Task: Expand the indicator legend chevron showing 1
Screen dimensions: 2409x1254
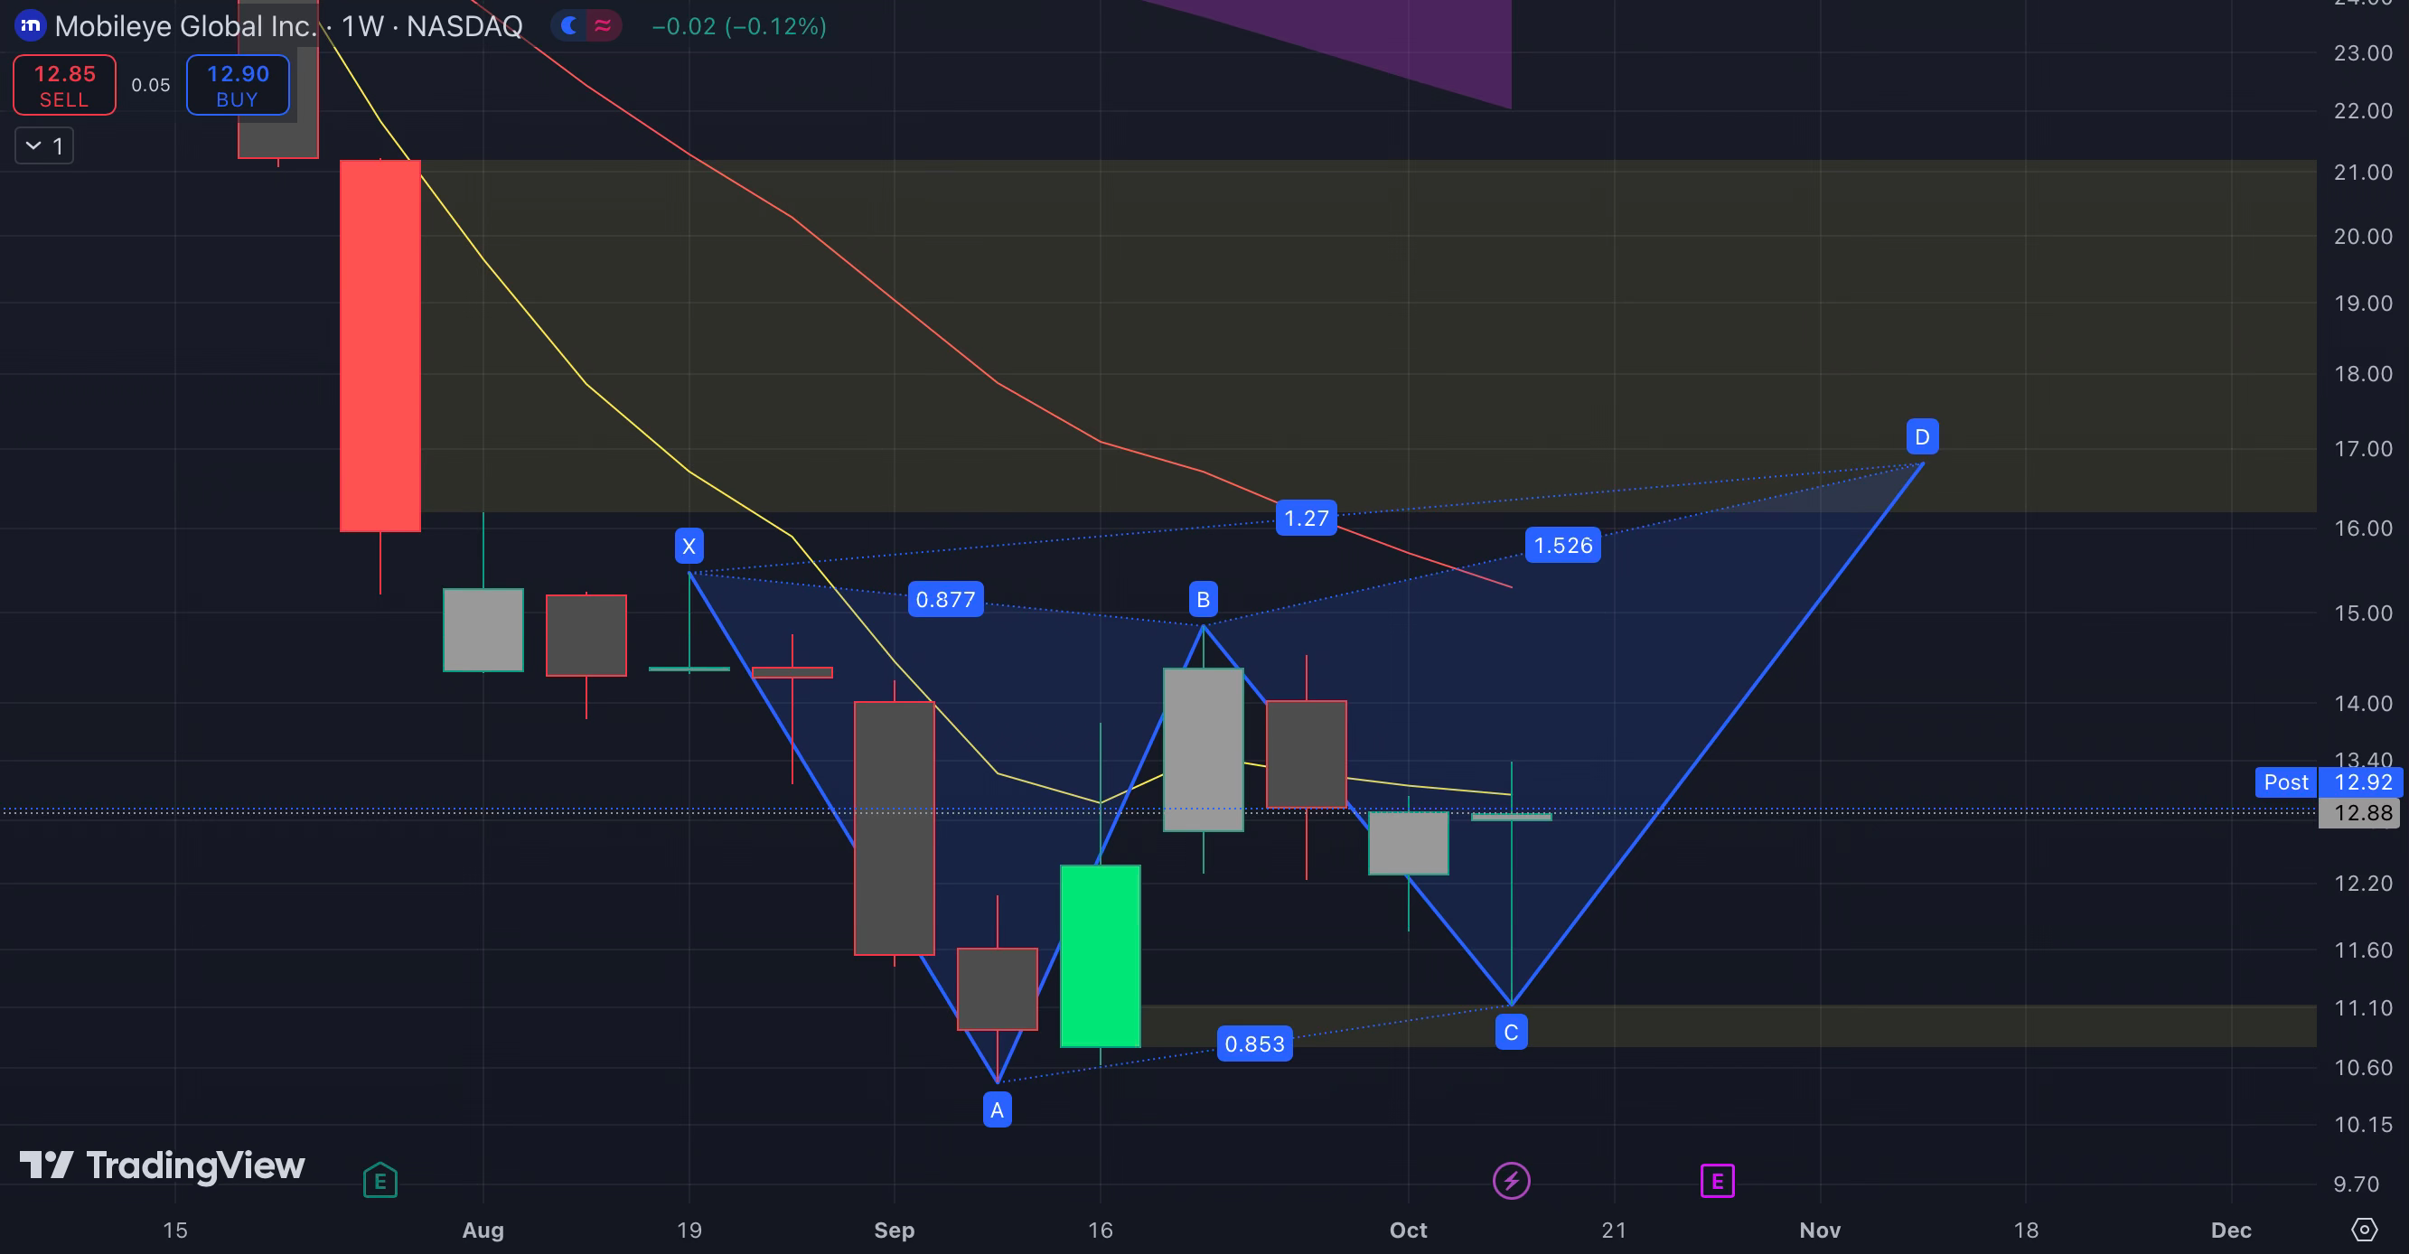Action: 44,145
